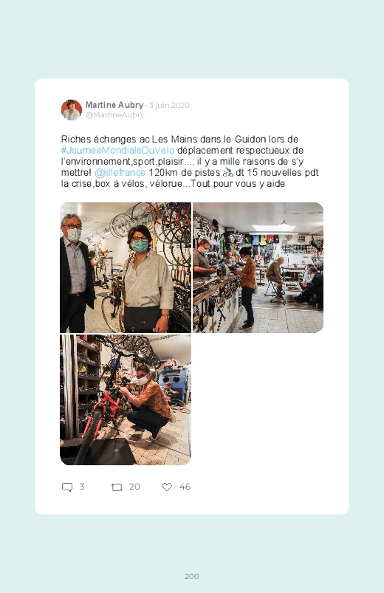Open the #JourneeMondialeDuVelo hashtag
Screen dimensions: 384x593
tap(117, 151)
